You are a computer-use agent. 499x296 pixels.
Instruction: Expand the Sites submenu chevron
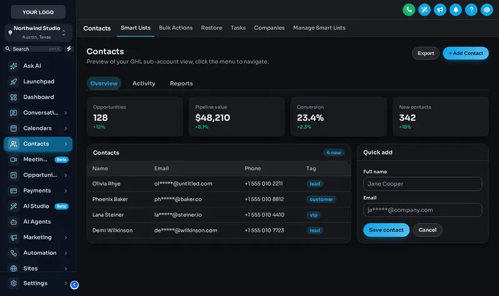[x=66, y=269]
